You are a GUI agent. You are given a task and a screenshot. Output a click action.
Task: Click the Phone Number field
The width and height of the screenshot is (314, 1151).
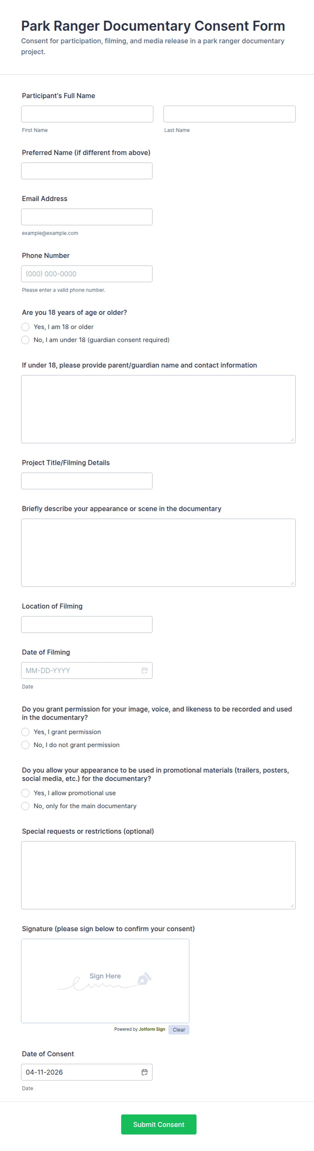point(87,274)
